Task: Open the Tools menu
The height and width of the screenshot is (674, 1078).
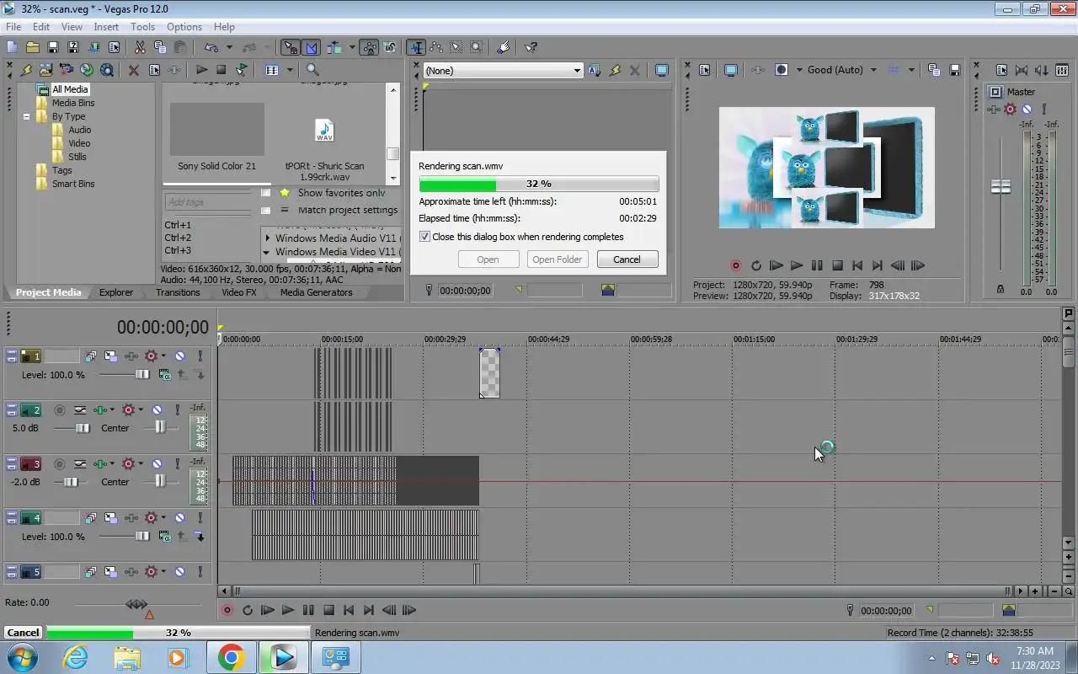Action: pyautogui.click(x=142, y=27)
